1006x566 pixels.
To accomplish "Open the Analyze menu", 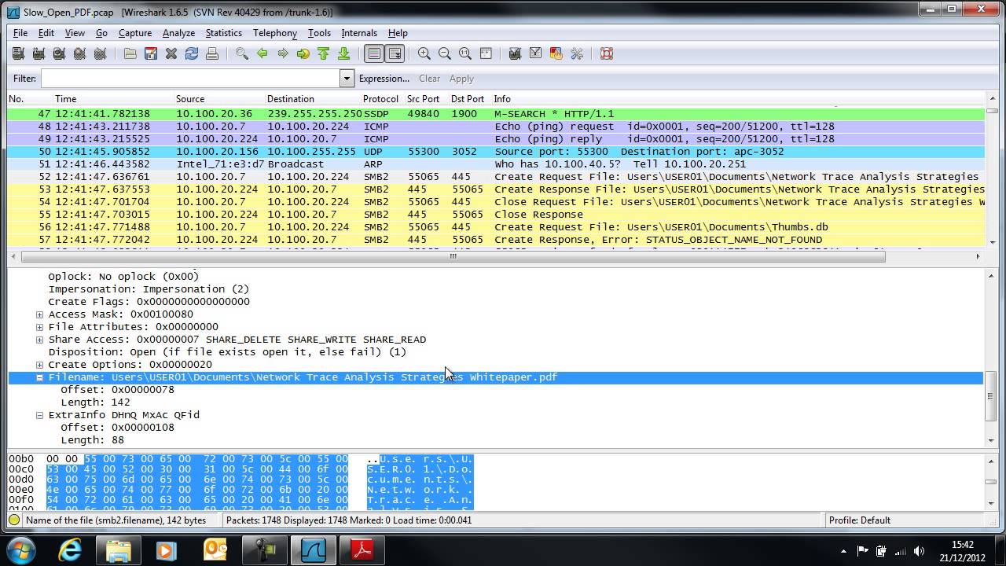I will [178, 33].
